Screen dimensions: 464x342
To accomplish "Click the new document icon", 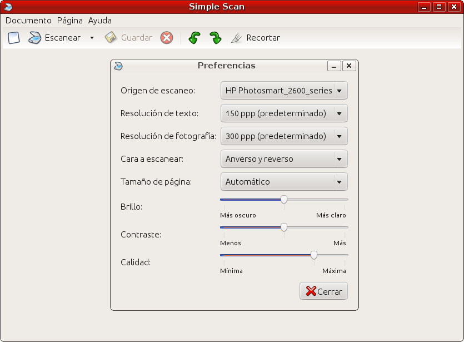I will [x=14, y=38].
